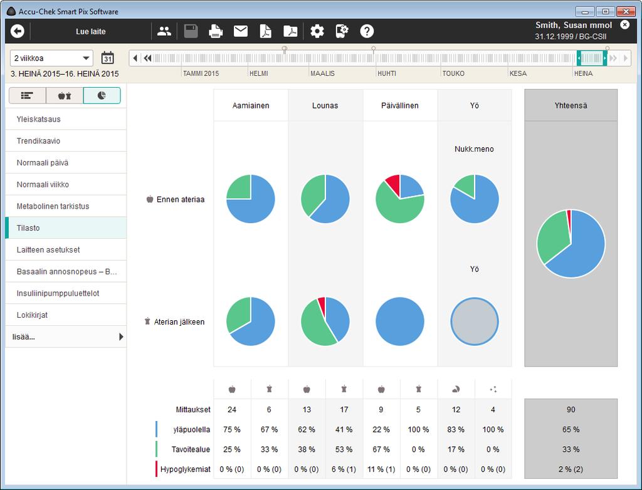Open the calendar date picker icon
Viewport: 642px width, 490px height.
pyautogui.click(x=107, y=58)
